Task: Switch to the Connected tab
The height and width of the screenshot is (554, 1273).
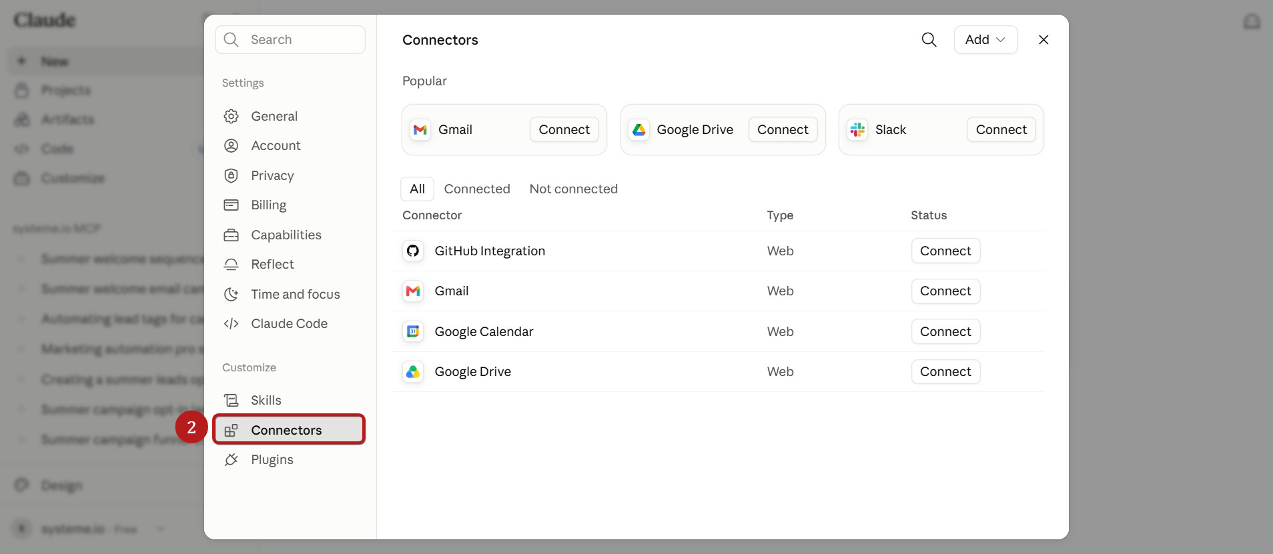Action: (x=477, y=189)
